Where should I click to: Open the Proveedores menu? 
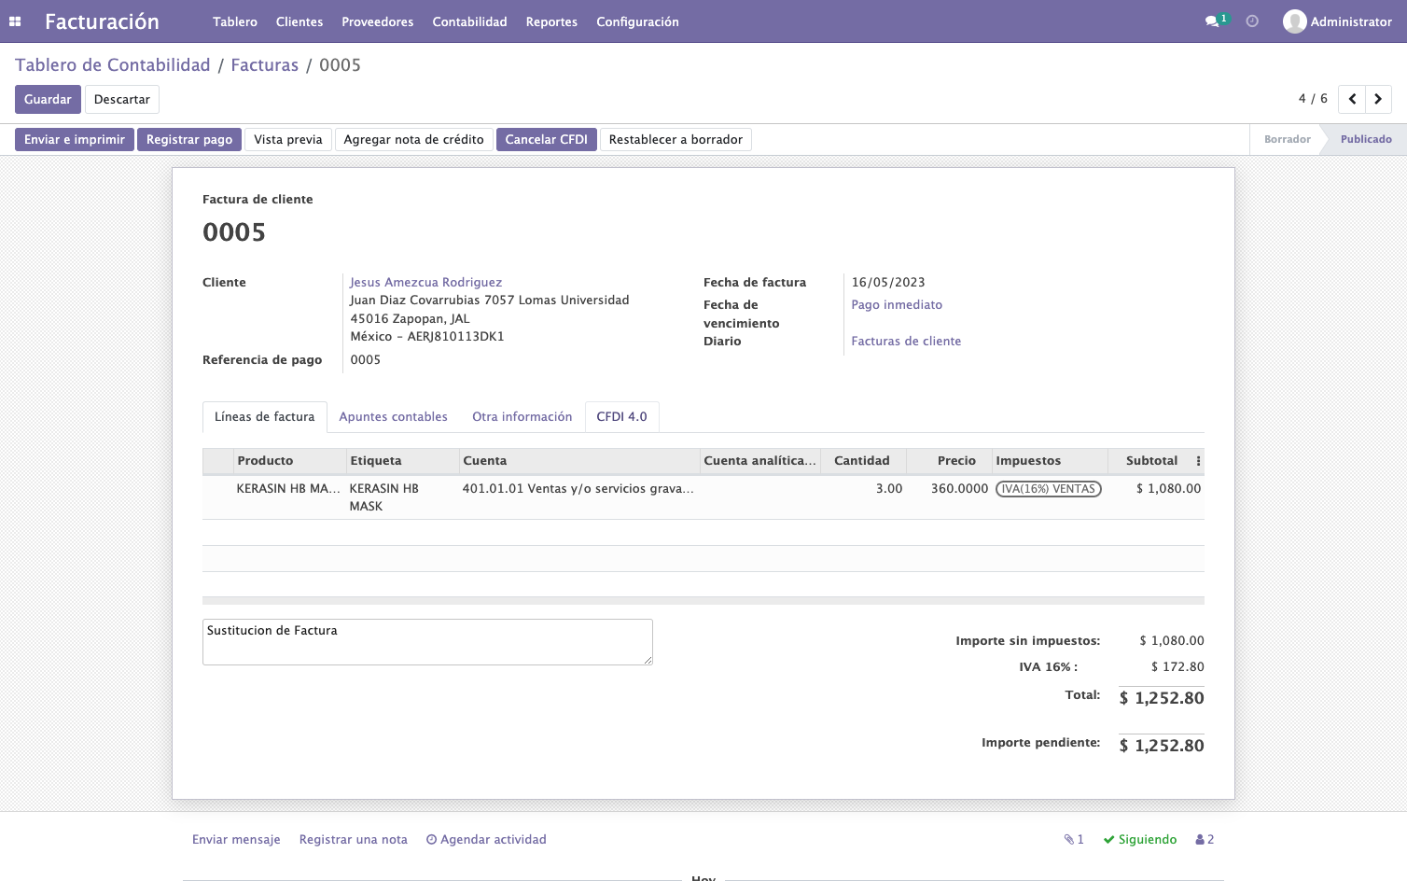pos(378,21)
